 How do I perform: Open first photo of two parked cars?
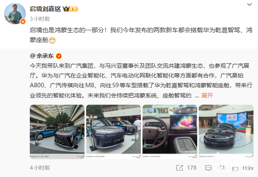[x=57, y=132]
